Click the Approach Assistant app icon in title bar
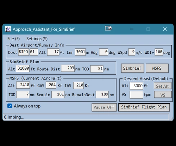Image resolution: width=176 pixels, height=146 pixels. [8, 29]
